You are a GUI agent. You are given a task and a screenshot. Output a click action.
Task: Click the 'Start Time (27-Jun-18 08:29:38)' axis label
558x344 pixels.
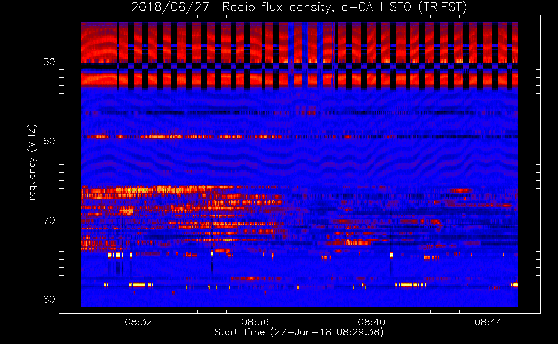pos(299,332)
